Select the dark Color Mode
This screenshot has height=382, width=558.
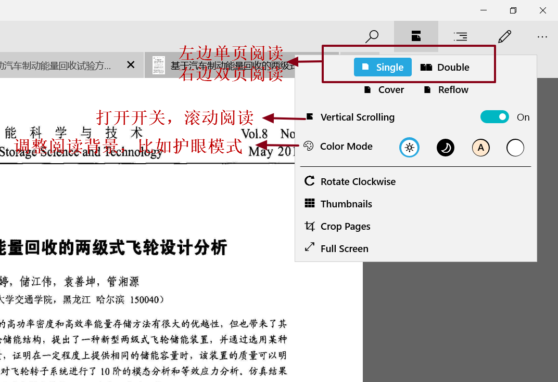446,148
